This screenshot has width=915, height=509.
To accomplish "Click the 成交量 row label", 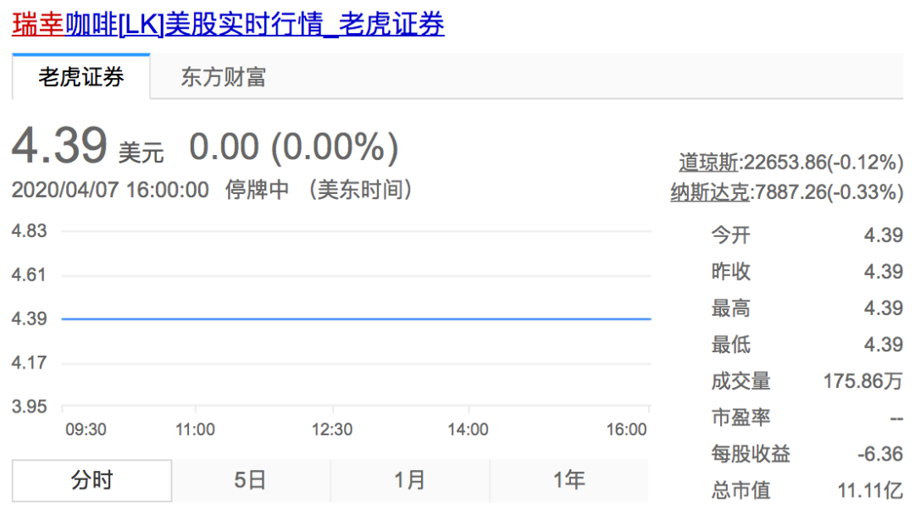I will pyautogui.click(x=740, y=381).
